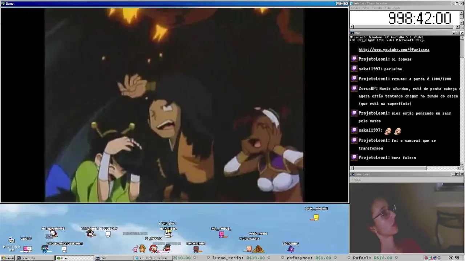Viewport: 465px width, 261px height.
Task: Click the 998:42:00 timer text in Notepad
Action: tap(420, 18)
